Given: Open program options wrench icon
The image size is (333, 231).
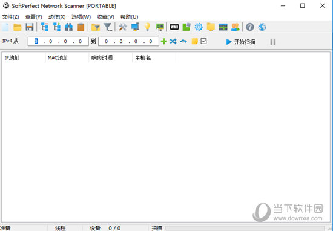Looking at the screenshot, I should pyautogui.click(x=123, y=27).
